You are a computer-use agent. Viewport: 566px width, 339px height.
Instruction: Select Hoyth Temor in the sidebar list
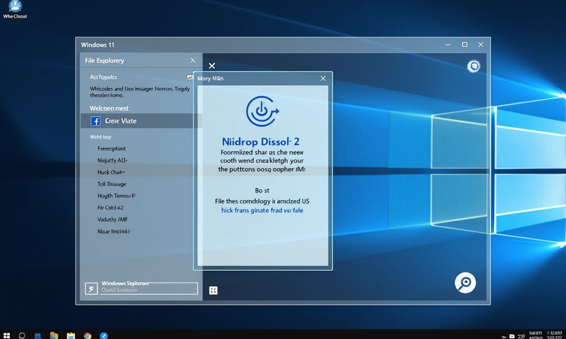pyautogui.click(x=116, y=196)
